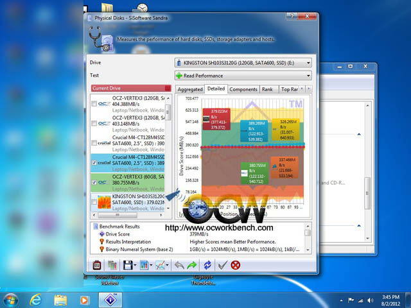
Task: Click results panel scrollbar down arrow
Action: click(308, 250)
